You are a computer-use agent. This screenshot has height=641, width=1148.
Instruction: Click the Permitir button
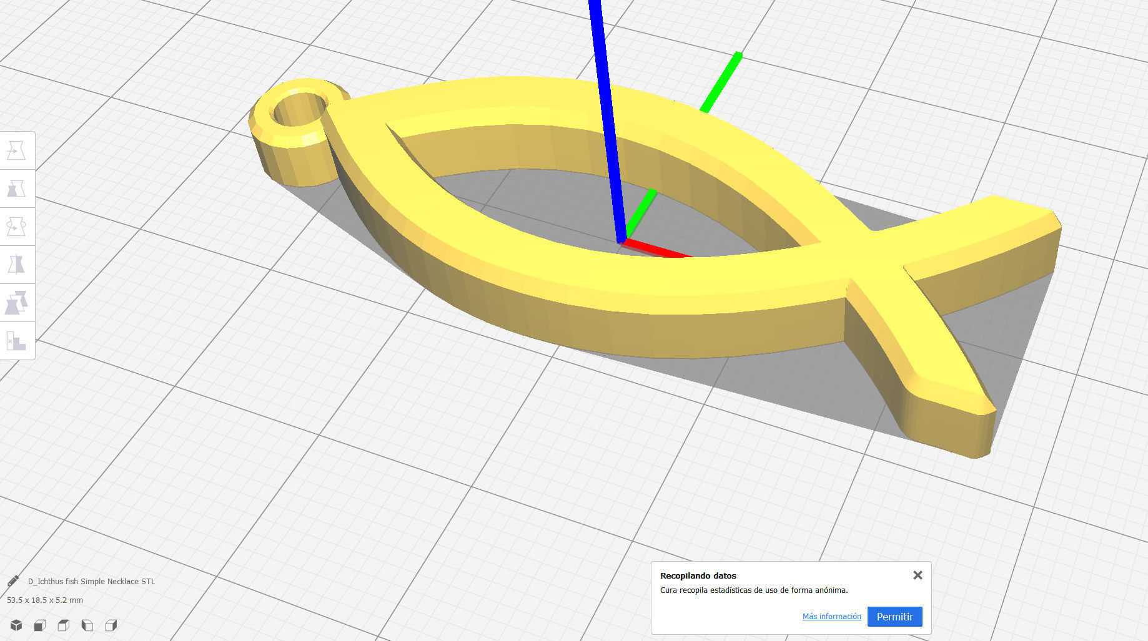coord(894,617)
